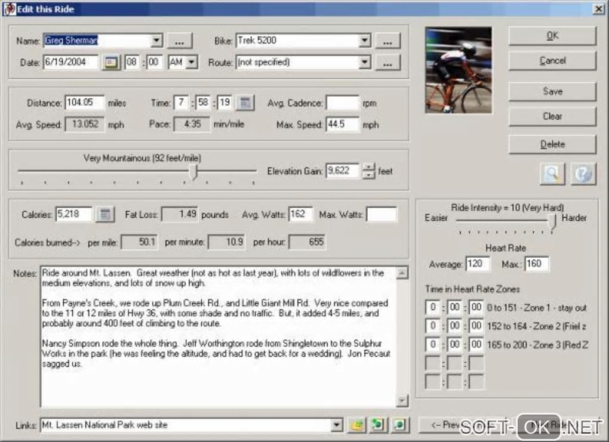Close the Edit this Ride dialog

(x=598, y=8)
